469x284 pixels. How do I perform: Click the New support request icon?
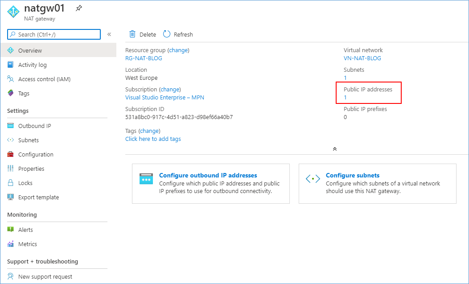point(10,276)
